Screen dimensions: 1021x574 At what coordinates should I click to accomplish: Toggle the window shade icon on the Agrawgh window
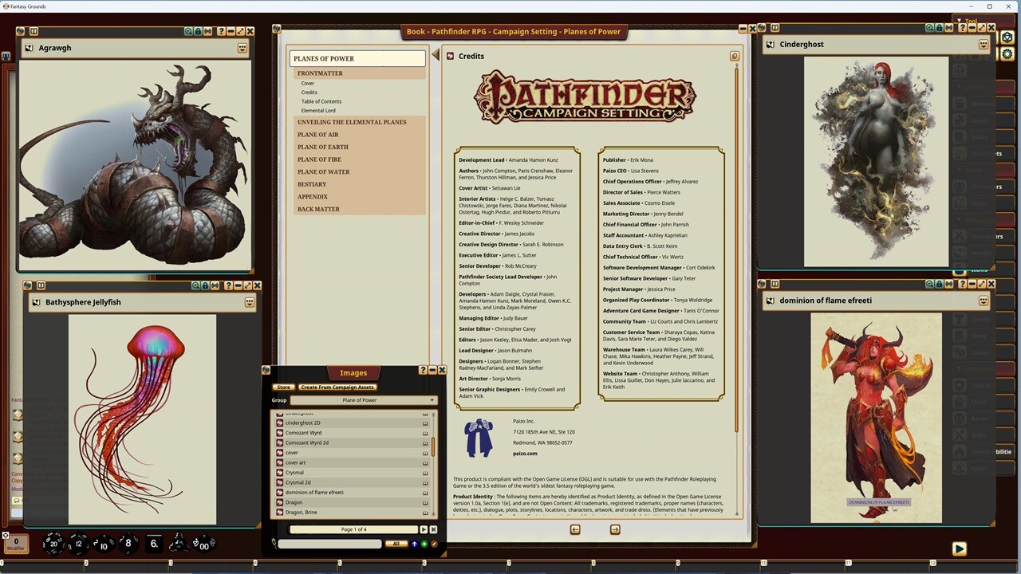(x=207, y=30)
